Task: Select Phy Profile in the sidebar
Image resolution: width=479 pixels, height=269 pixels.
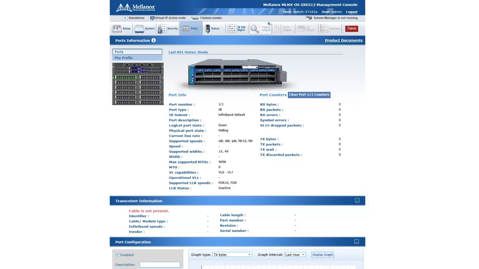Action: (137, 58)
